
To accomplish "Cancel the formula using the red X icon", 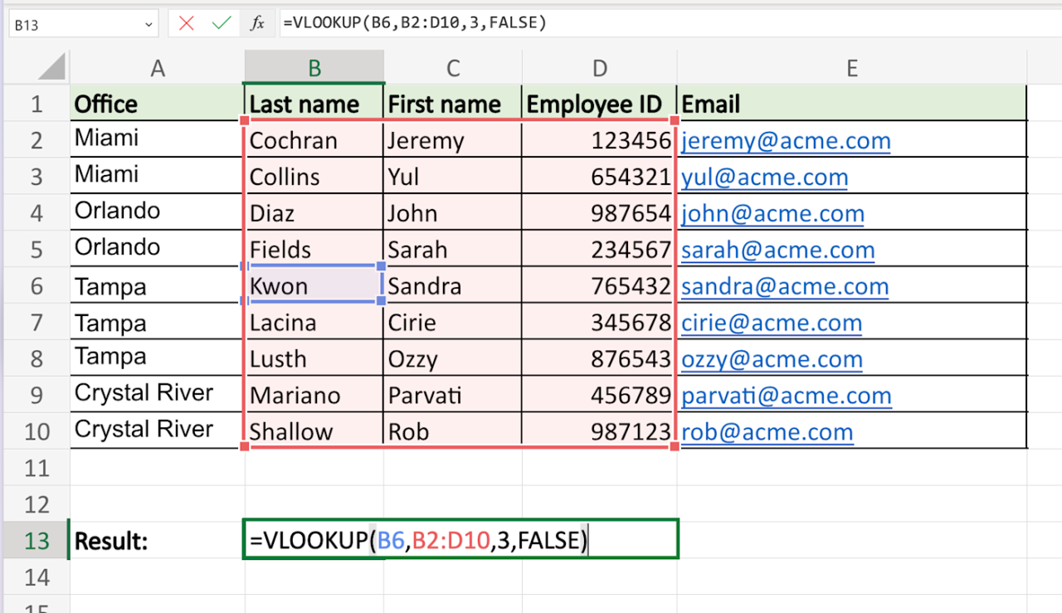I will coord(184,22).
